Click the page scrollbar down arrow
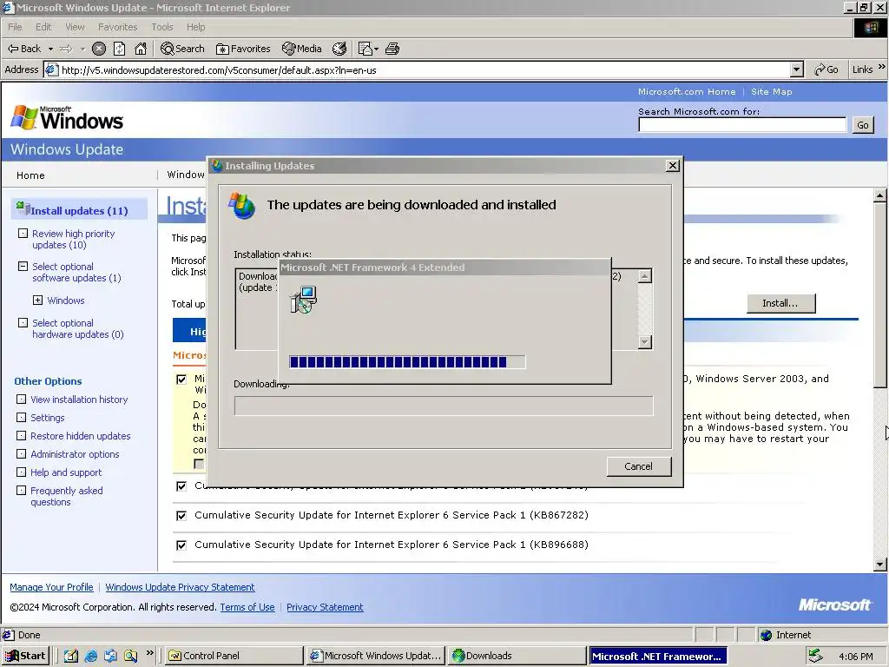889x667 pixels. tap(879, 564)
